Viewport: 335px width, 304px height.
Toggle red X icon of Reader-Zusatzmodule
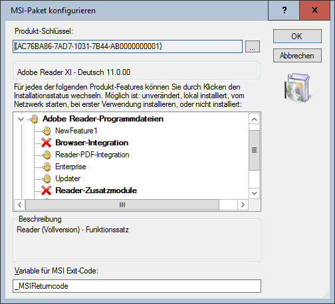click(47, 190)
